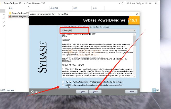
Task: Click the PowerDesigner152 folder icon
Action: click(10, 13)
